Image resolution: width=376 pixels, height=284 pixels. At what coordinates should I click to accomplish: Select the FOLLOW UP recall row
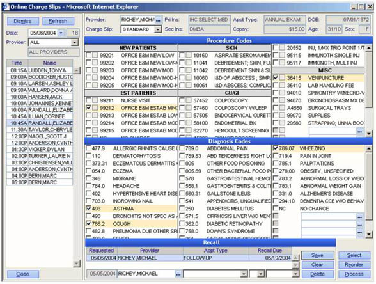click(189, 258)
